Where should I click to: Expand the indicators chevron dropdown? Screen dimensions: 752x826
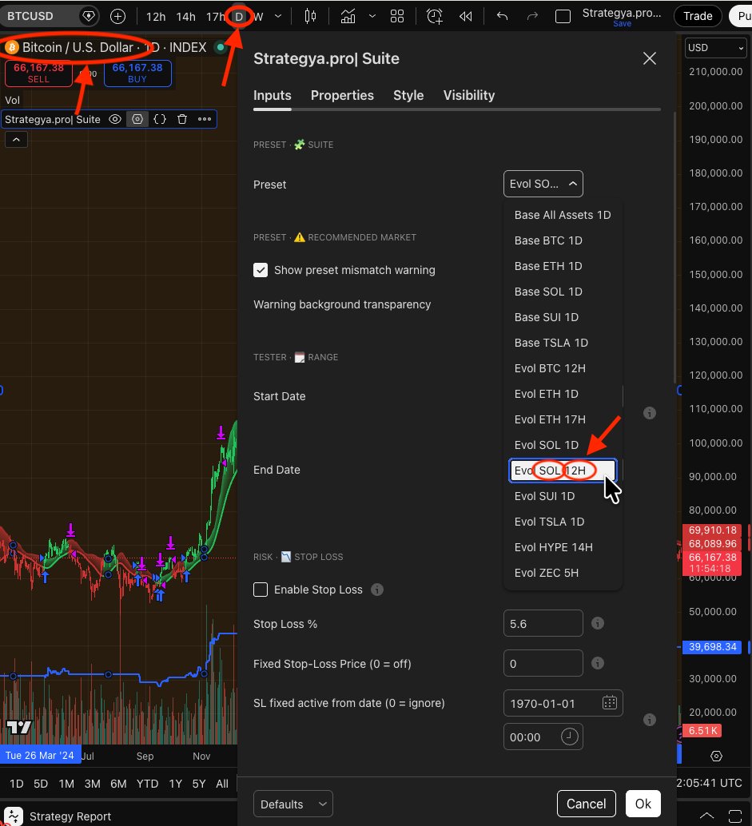pos(372,16)
